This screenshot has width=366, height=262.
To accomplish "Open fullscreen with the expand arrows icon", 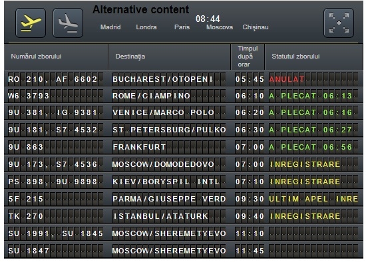I will click(339, 23).
